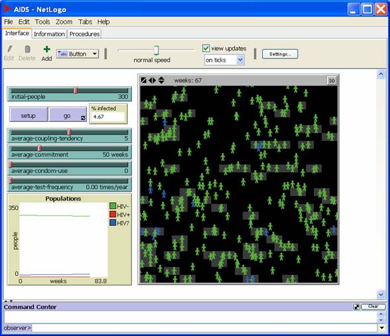Open the Help menu

click(x=103, y=22)
